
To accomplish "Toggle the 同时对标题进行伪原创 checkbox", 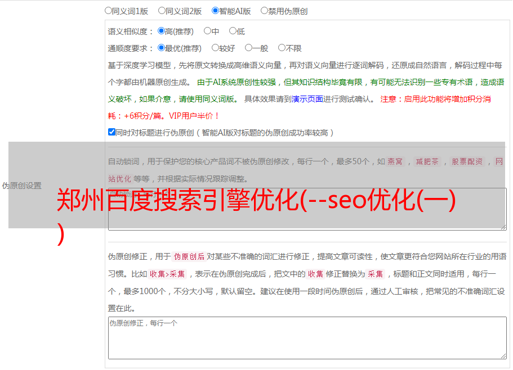I will 111,132.
